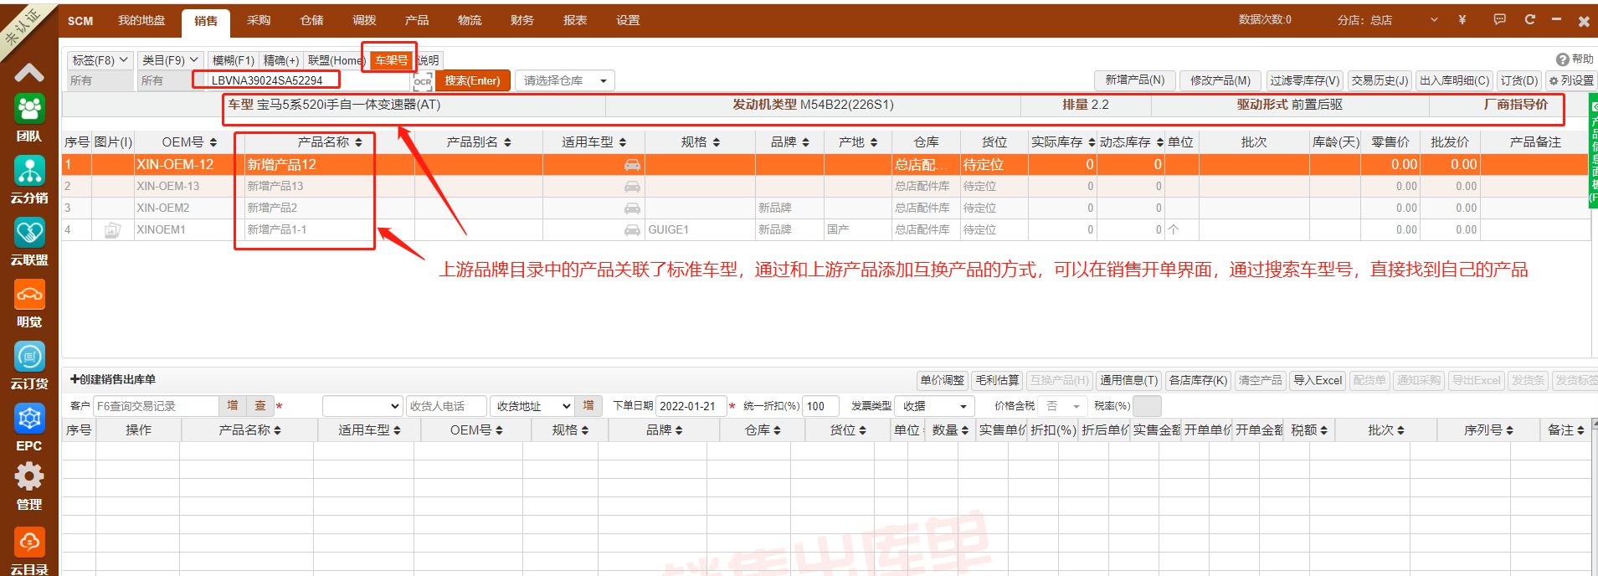Open the message bubble icon in top bar
The height and width of the screenshot is (576, 1598).
1499,19
